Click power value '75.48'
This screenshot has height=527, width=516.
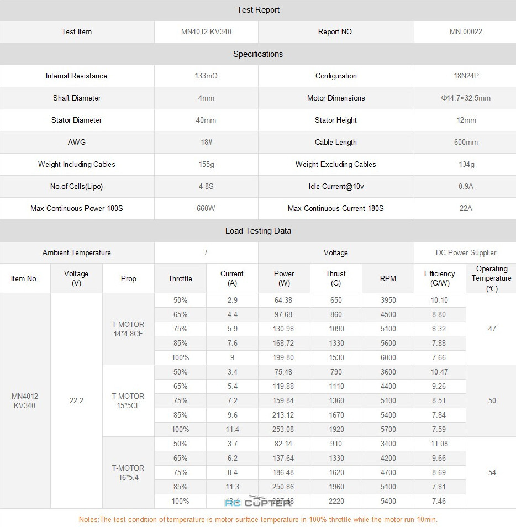click(283, 372)
